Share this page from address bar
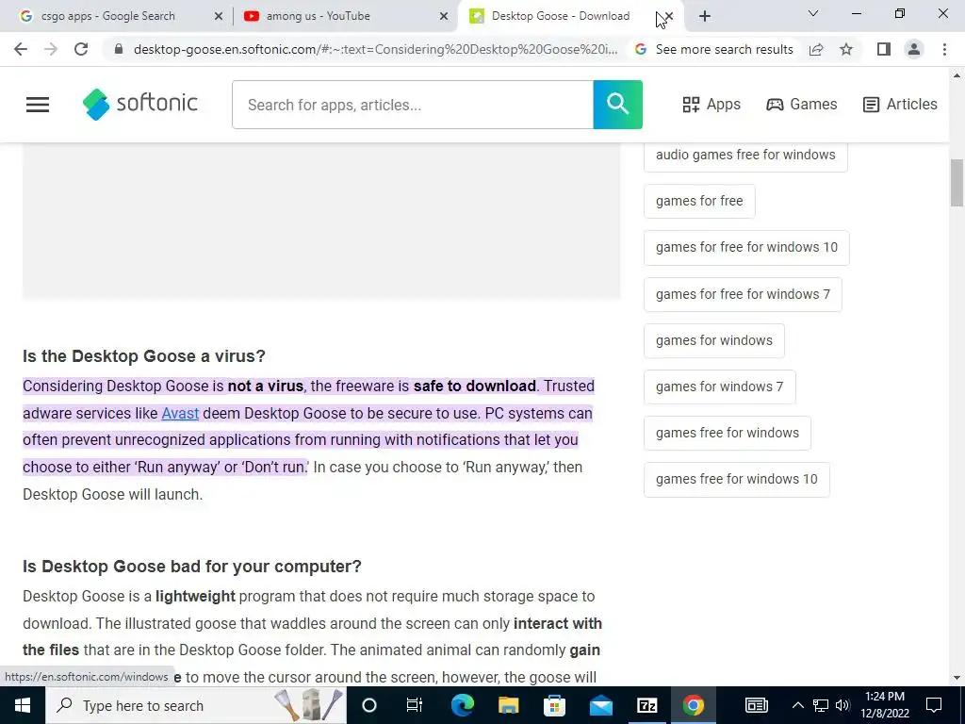965x724 pixels. click(x=816, y=49)
